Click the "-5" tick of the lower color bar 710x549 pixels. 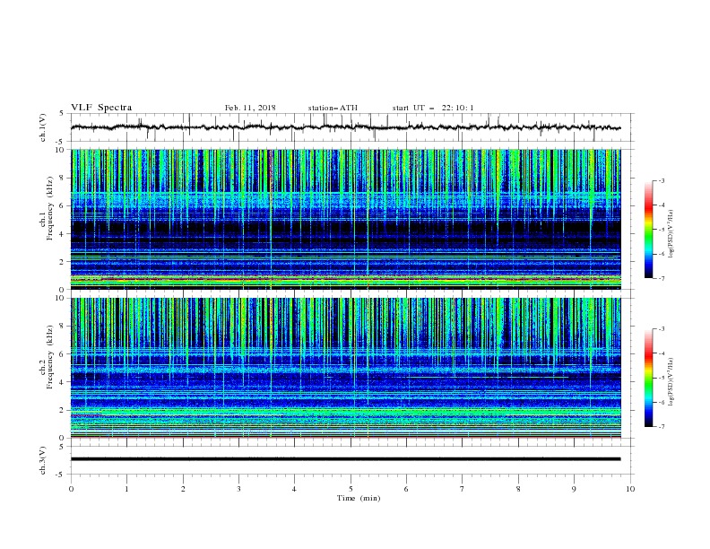[661, 378]
